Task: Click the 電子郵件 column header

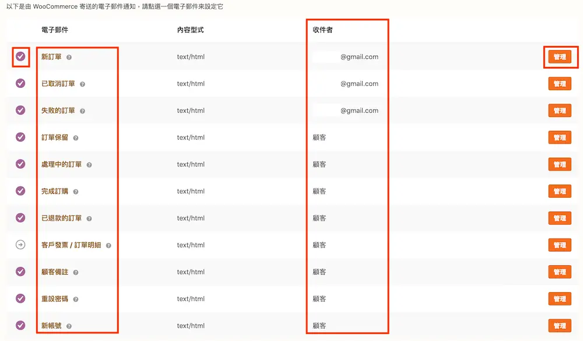Action: pyautogui.click(x=55, y=30)
